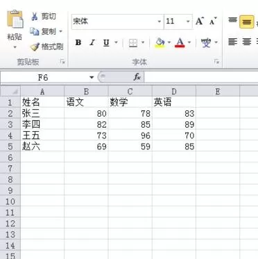The image size is (258, 259).
Task: Click cell containing 王五
Action: click(x=42, y=135)
